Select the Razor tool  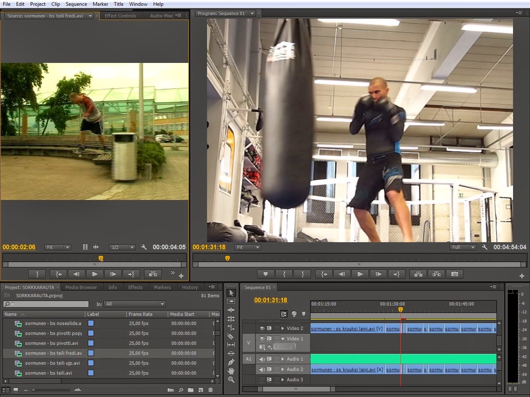pos(231,336)
